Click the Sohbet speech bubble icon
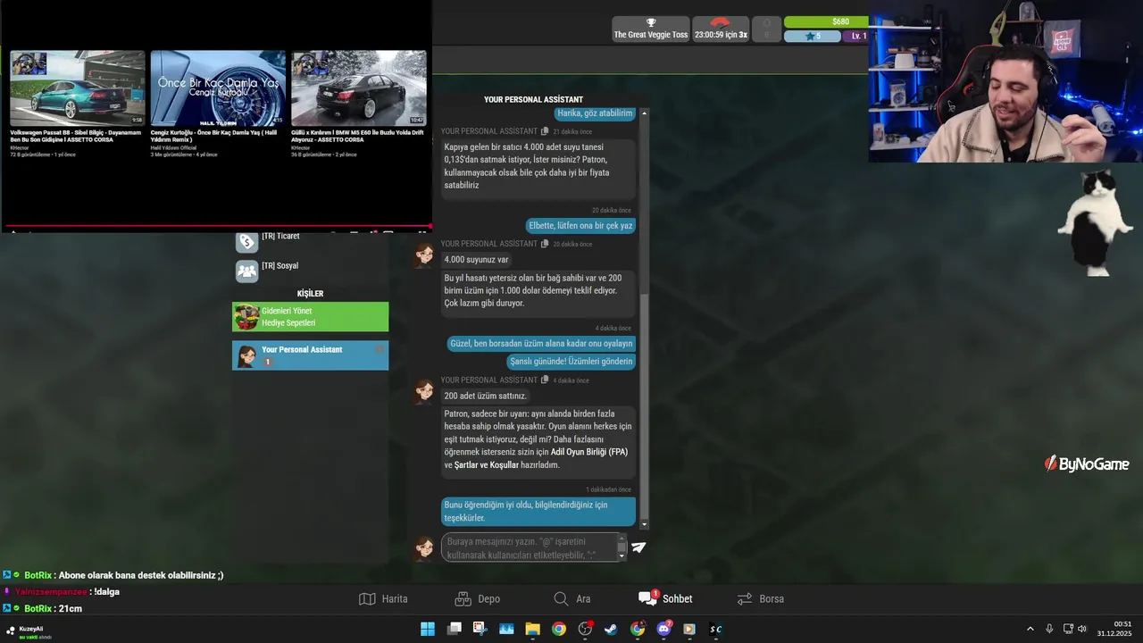The image size is (1143, 643). pyautogui.click(x=647, y=598)
